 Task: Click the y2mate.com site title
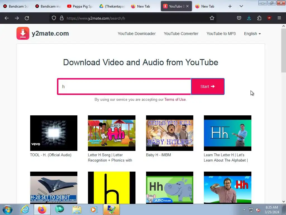(x=50, y=33)
